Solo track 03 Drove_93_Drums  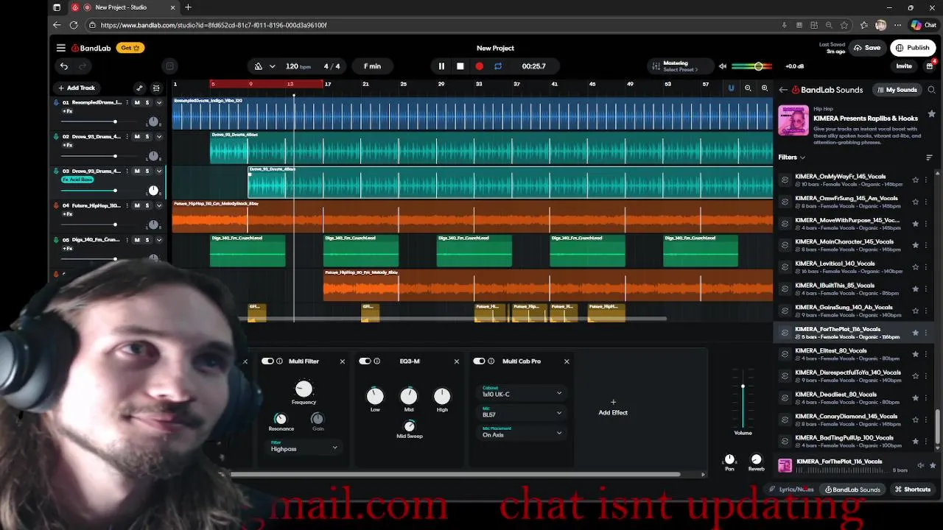[x=147, y=171]
